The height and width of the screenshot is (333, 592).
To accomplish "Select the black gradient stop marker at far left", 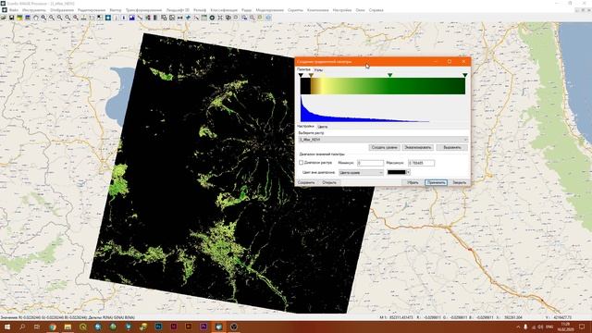I will 301,76.
